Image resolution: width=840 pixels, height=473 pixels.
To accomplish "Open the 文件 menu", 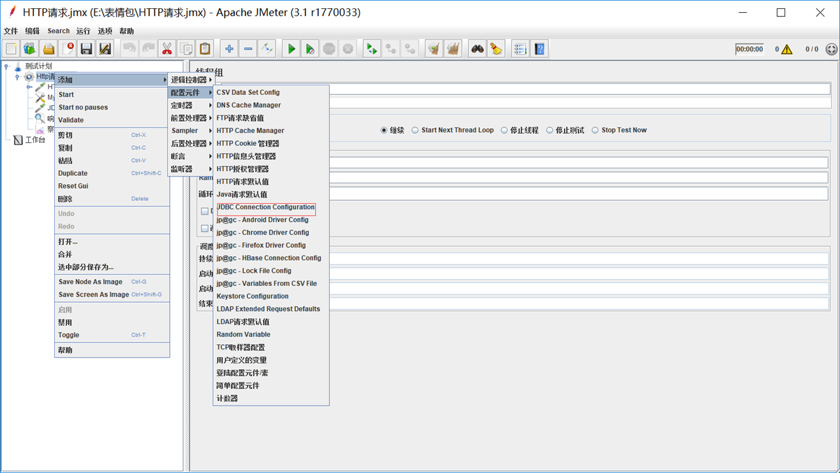I will [11, 31].
